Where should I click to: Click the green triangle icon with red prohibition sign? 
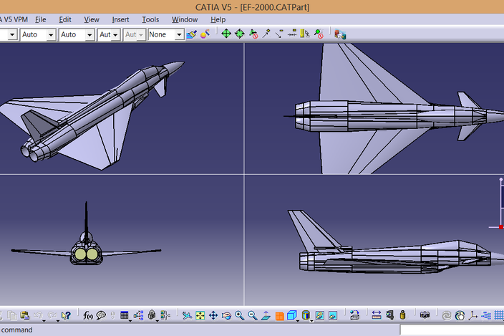coord(253,34)
